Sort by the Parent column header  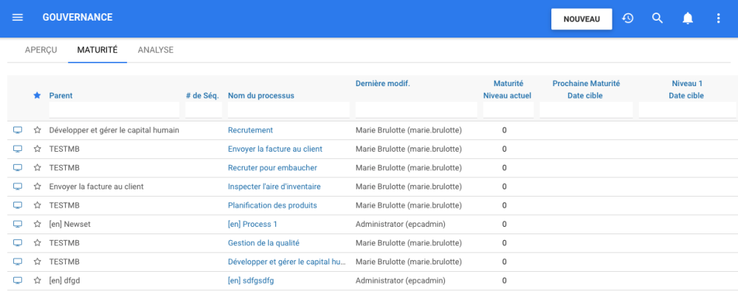coord(61,96)
